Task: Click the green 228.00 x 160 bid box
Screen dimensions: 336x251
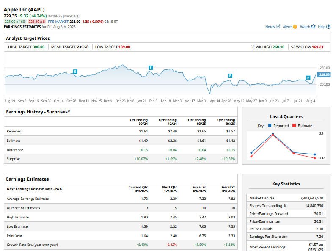Action: [15, 22]
